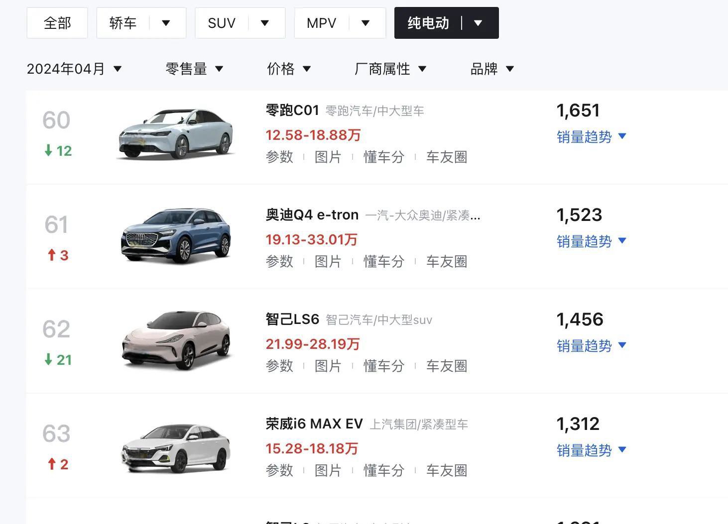Click the 零跑C01 car thumbnail
The width and height of the screenshot is (728, 524).
coord(176,133)
